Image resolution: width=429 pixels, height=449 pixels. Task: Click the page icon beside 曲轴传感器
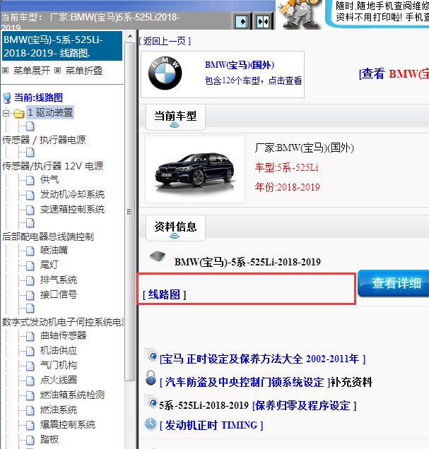click(30, 336)
